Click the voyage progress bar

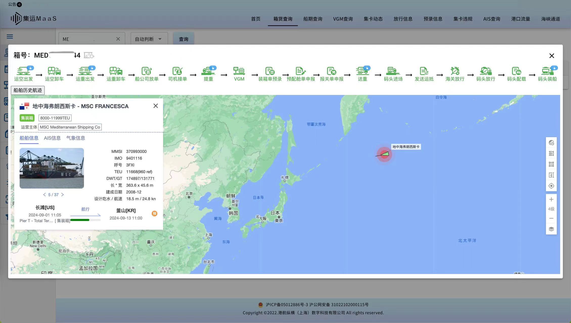(85, 220)
